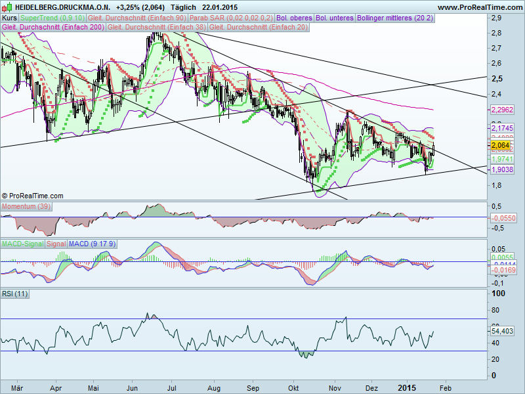Viewport: 525px width, 394px height.
Task: Click the Okt label on time axis
Action: click(293, 388)
